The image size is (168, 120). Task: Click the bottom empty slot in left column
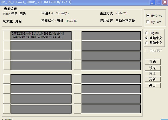[41, 109]
